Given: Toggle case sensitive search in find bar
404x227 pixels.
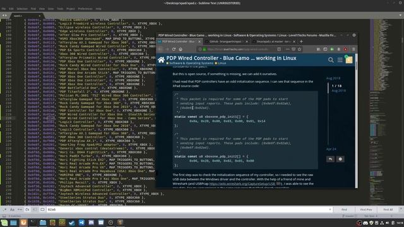Looking at the screenshot, I should point(12,209).
